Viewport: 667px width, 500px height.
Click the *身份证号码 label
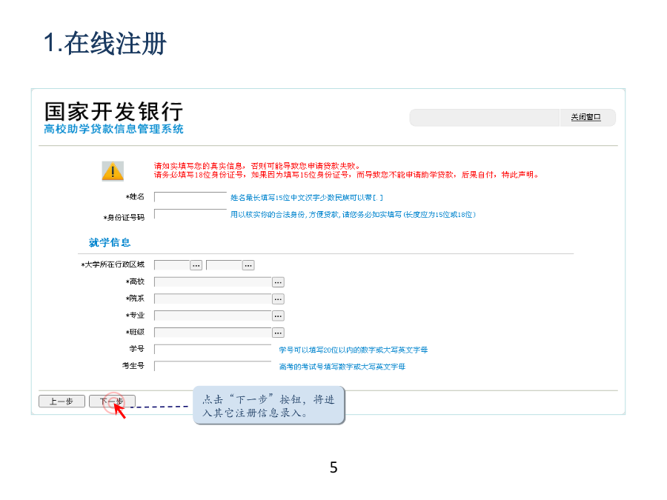point(124,218)
